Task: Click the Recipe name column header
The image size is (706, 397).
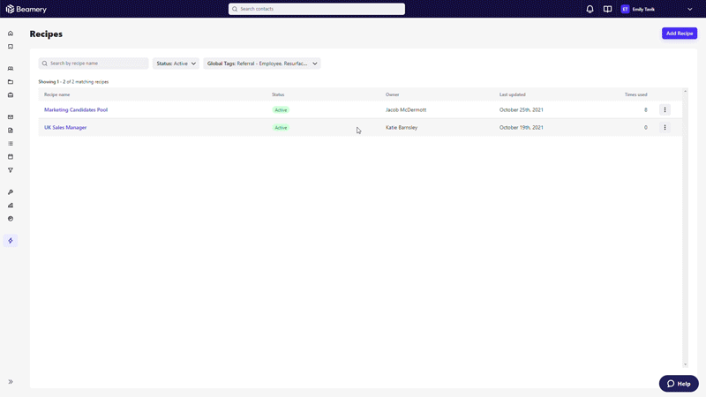Action: pos(57,94)
